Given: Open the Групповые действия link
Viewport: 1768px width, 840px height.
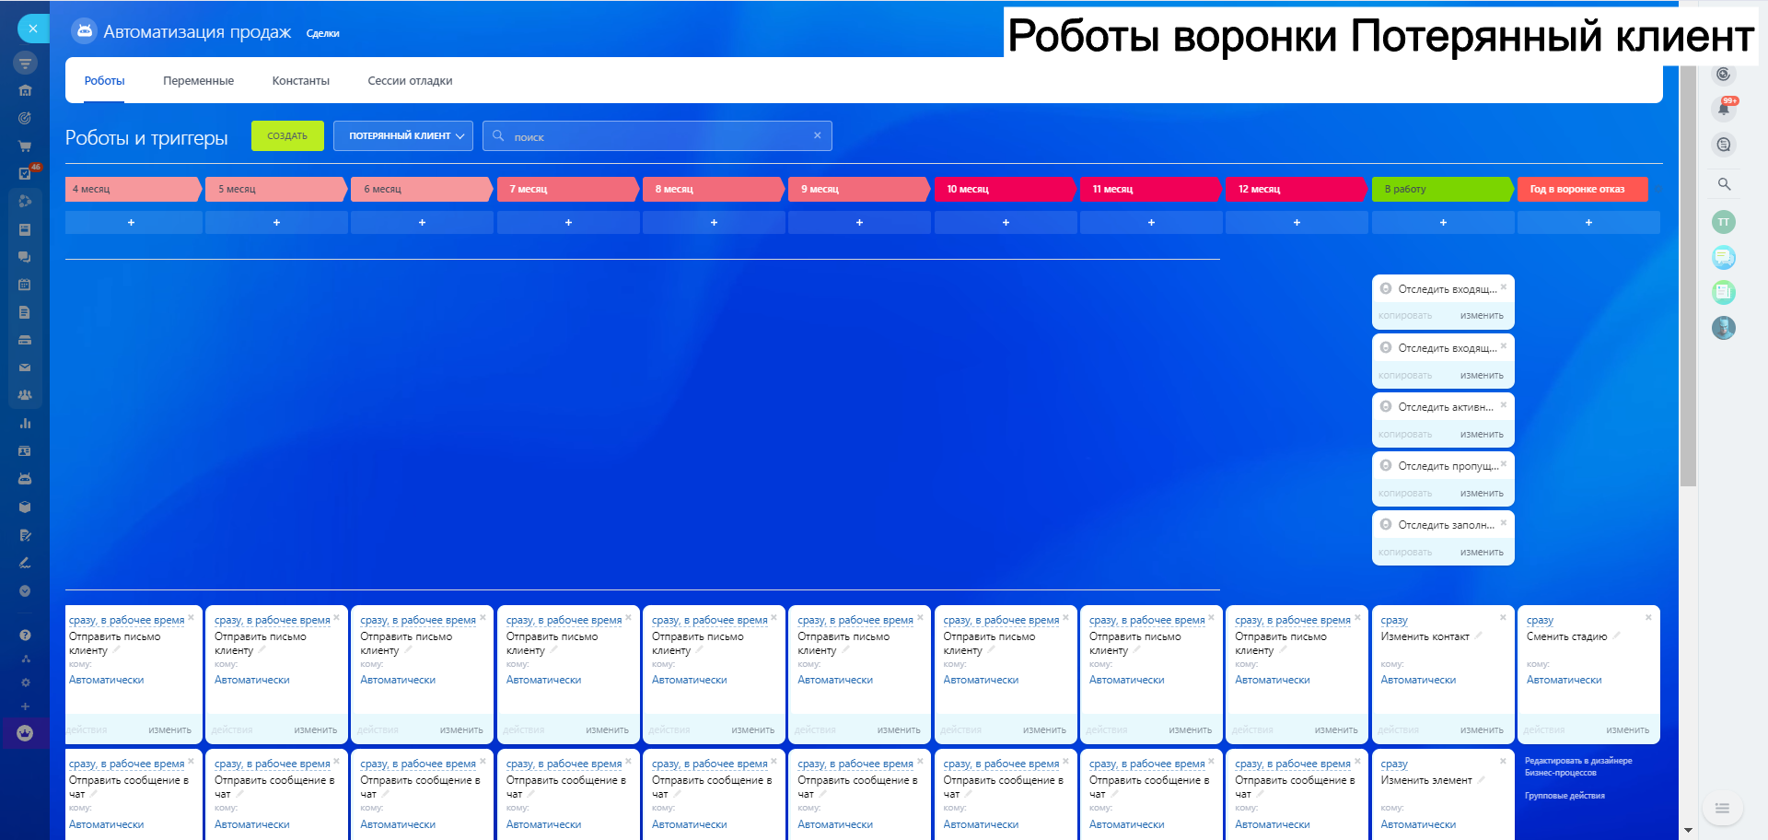Looking at the screenshot, I should coord(1564,796).
